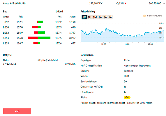Click the 360.509,00 turnover value
This screenshot has height=116, width=166.
(155, 3)
